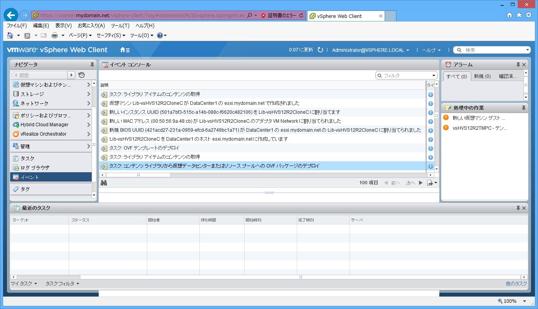Click the binoculars find icon in event console
Viewport: 538px width, 309px height.
coord(104,183)
